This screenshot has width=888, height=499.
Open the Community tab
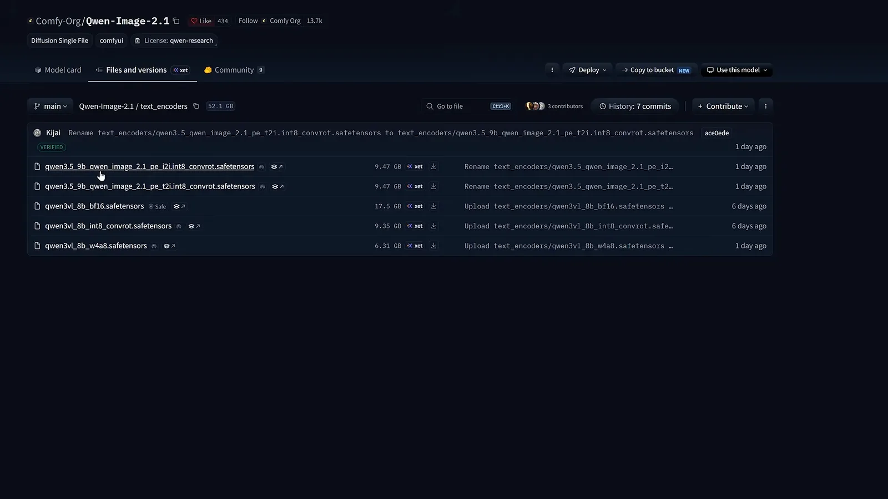pos(234,70)
